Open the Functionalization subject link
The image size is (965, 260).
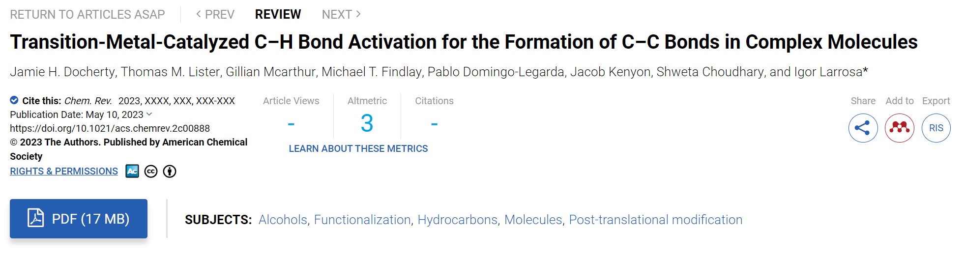tap(362, 220)
